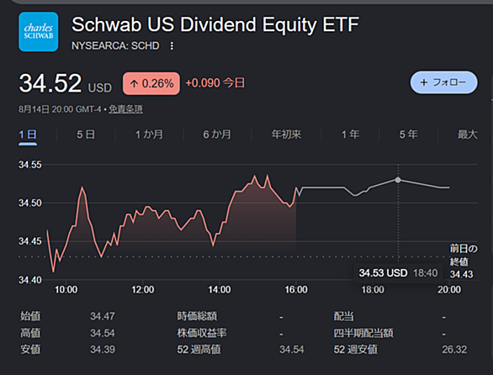The height and width of the screenshot is (375, 493).
Task: Show the 6か月 chart range
Action: pyautogui.click(x=217, y=135)
